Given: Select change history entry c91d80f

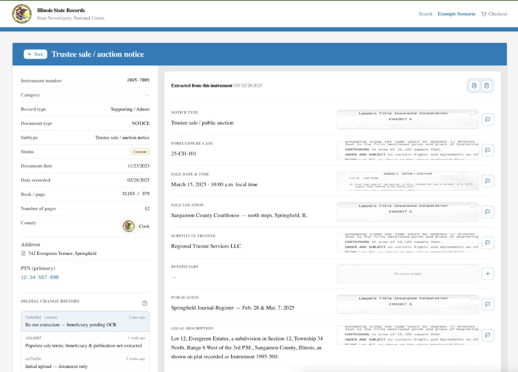Looking at the screenshot, I should pos(85,342).
